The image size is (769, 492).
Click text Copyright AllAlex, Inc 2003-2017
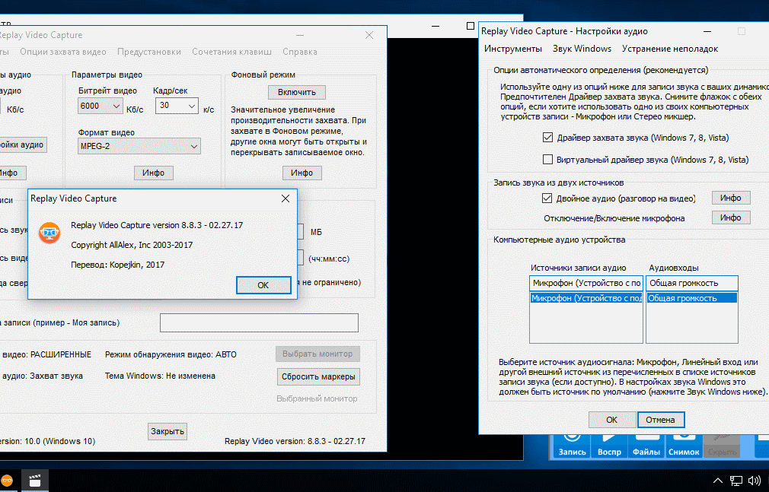132,245
